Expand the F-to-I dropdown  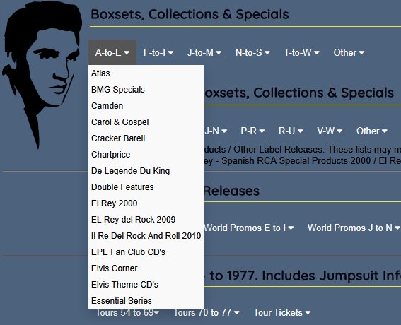[x=158, y=52]
